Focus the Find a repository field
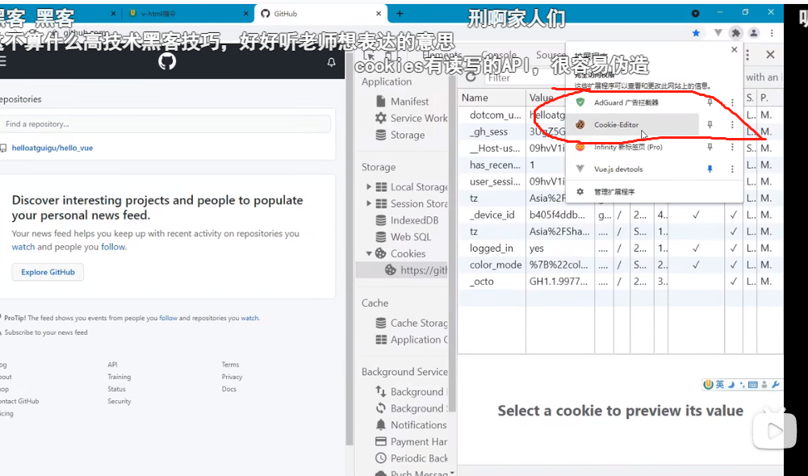 pyautogui.click(x=165, y=124)
